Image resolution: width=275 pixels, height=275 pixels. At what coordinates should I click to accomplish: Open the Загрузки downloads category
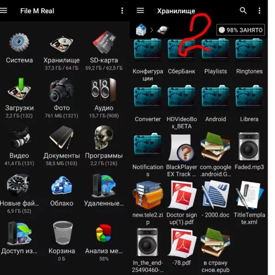click(x=19, y=89)
